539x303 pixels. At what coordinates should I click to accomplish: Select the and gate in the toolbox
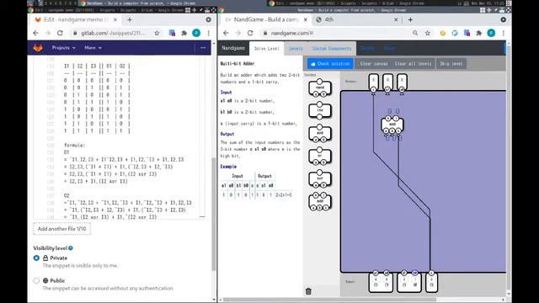320,133
